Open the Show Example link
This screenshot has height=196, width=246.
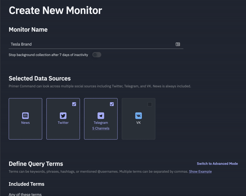[x=200, y=171]
